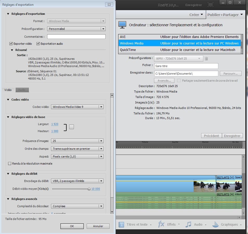Screen dimensions: 248x234
Task: Toggle the width-height constrain proportions link
Action: 72,127
